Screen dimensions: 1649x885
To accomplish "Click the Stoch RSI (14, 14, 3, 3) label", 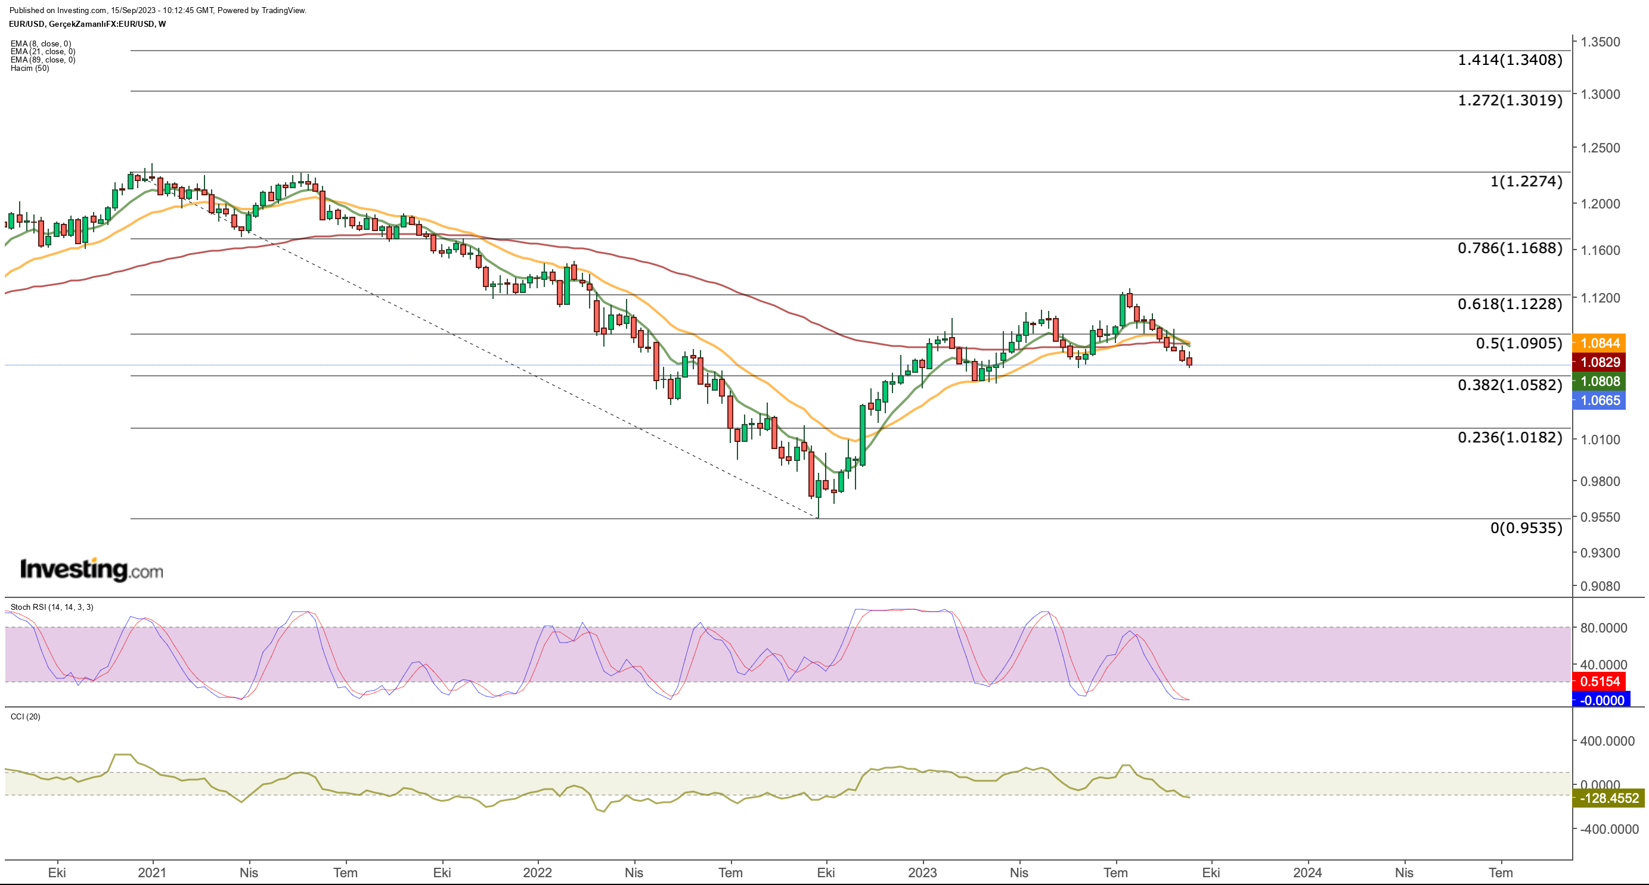I will click(52, 607).
